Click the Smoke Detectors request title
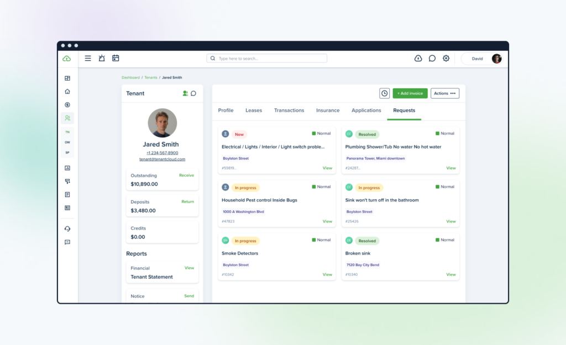 pos(240,253)
